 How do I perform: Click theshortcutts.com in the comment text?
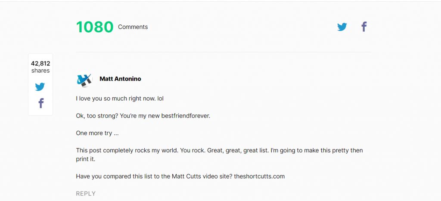click(259, 176)
